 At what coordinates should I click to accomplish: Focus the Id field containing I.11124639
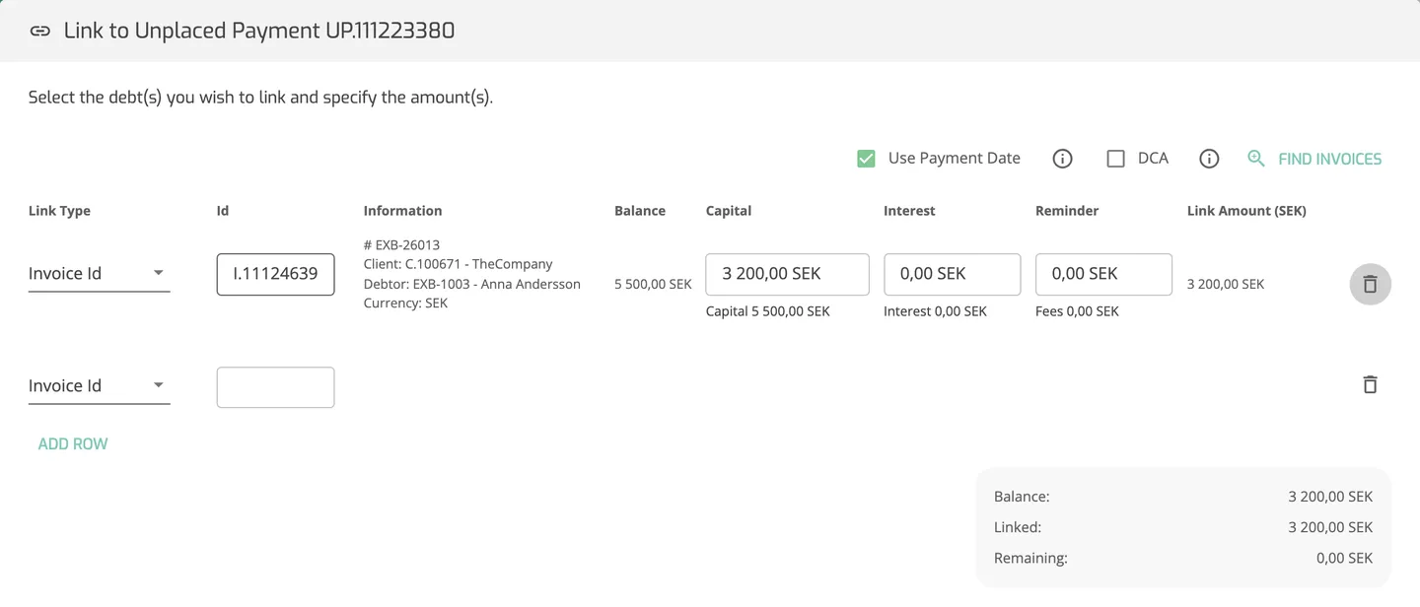click(275, 274)
